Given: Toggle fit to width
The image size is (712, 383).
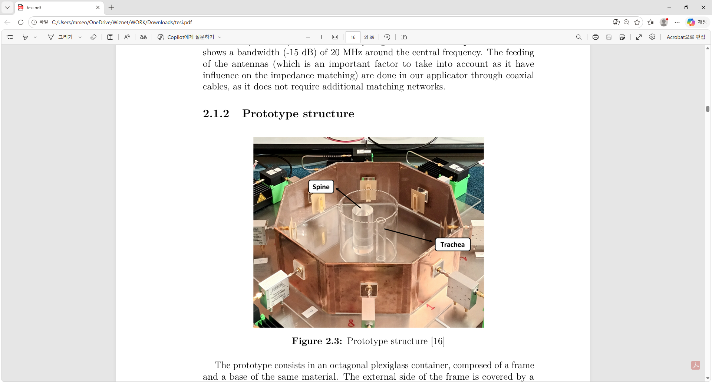Looking at the screenshot, I should click(x=335, y=37).
